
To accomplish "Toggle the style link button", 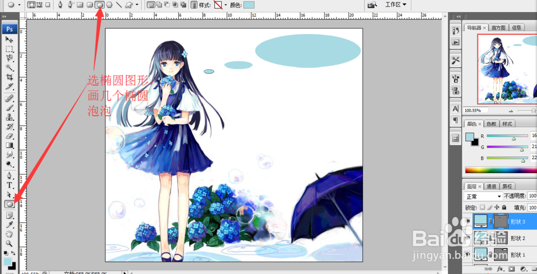I will [194, 5].
